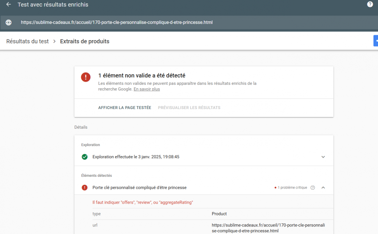Screen dimensions: 378x234
Task: Click the back arrow in header
Action: tap(9, 5)
